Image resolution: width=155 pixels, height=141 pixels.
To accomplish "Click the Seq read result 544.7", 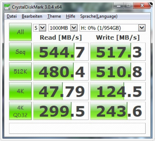I will point(61,52).
